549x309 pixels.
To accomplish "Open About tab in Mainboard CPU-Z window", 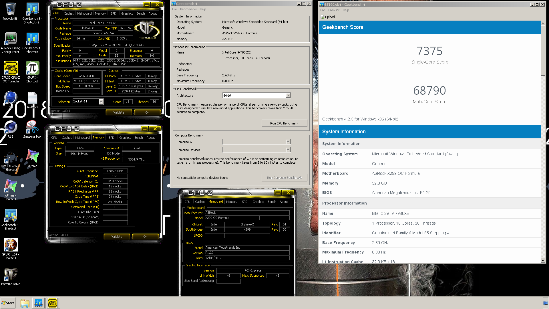I will (x=284, y=202).
